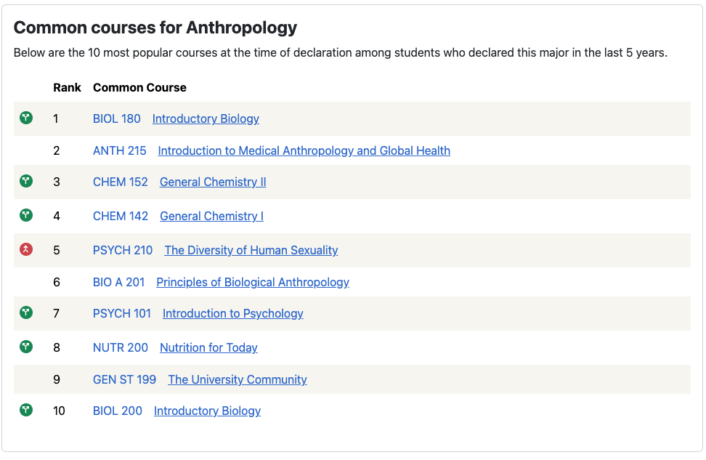
Task: Open the General Chemistry II course page
Action: (x=212, y=182)
